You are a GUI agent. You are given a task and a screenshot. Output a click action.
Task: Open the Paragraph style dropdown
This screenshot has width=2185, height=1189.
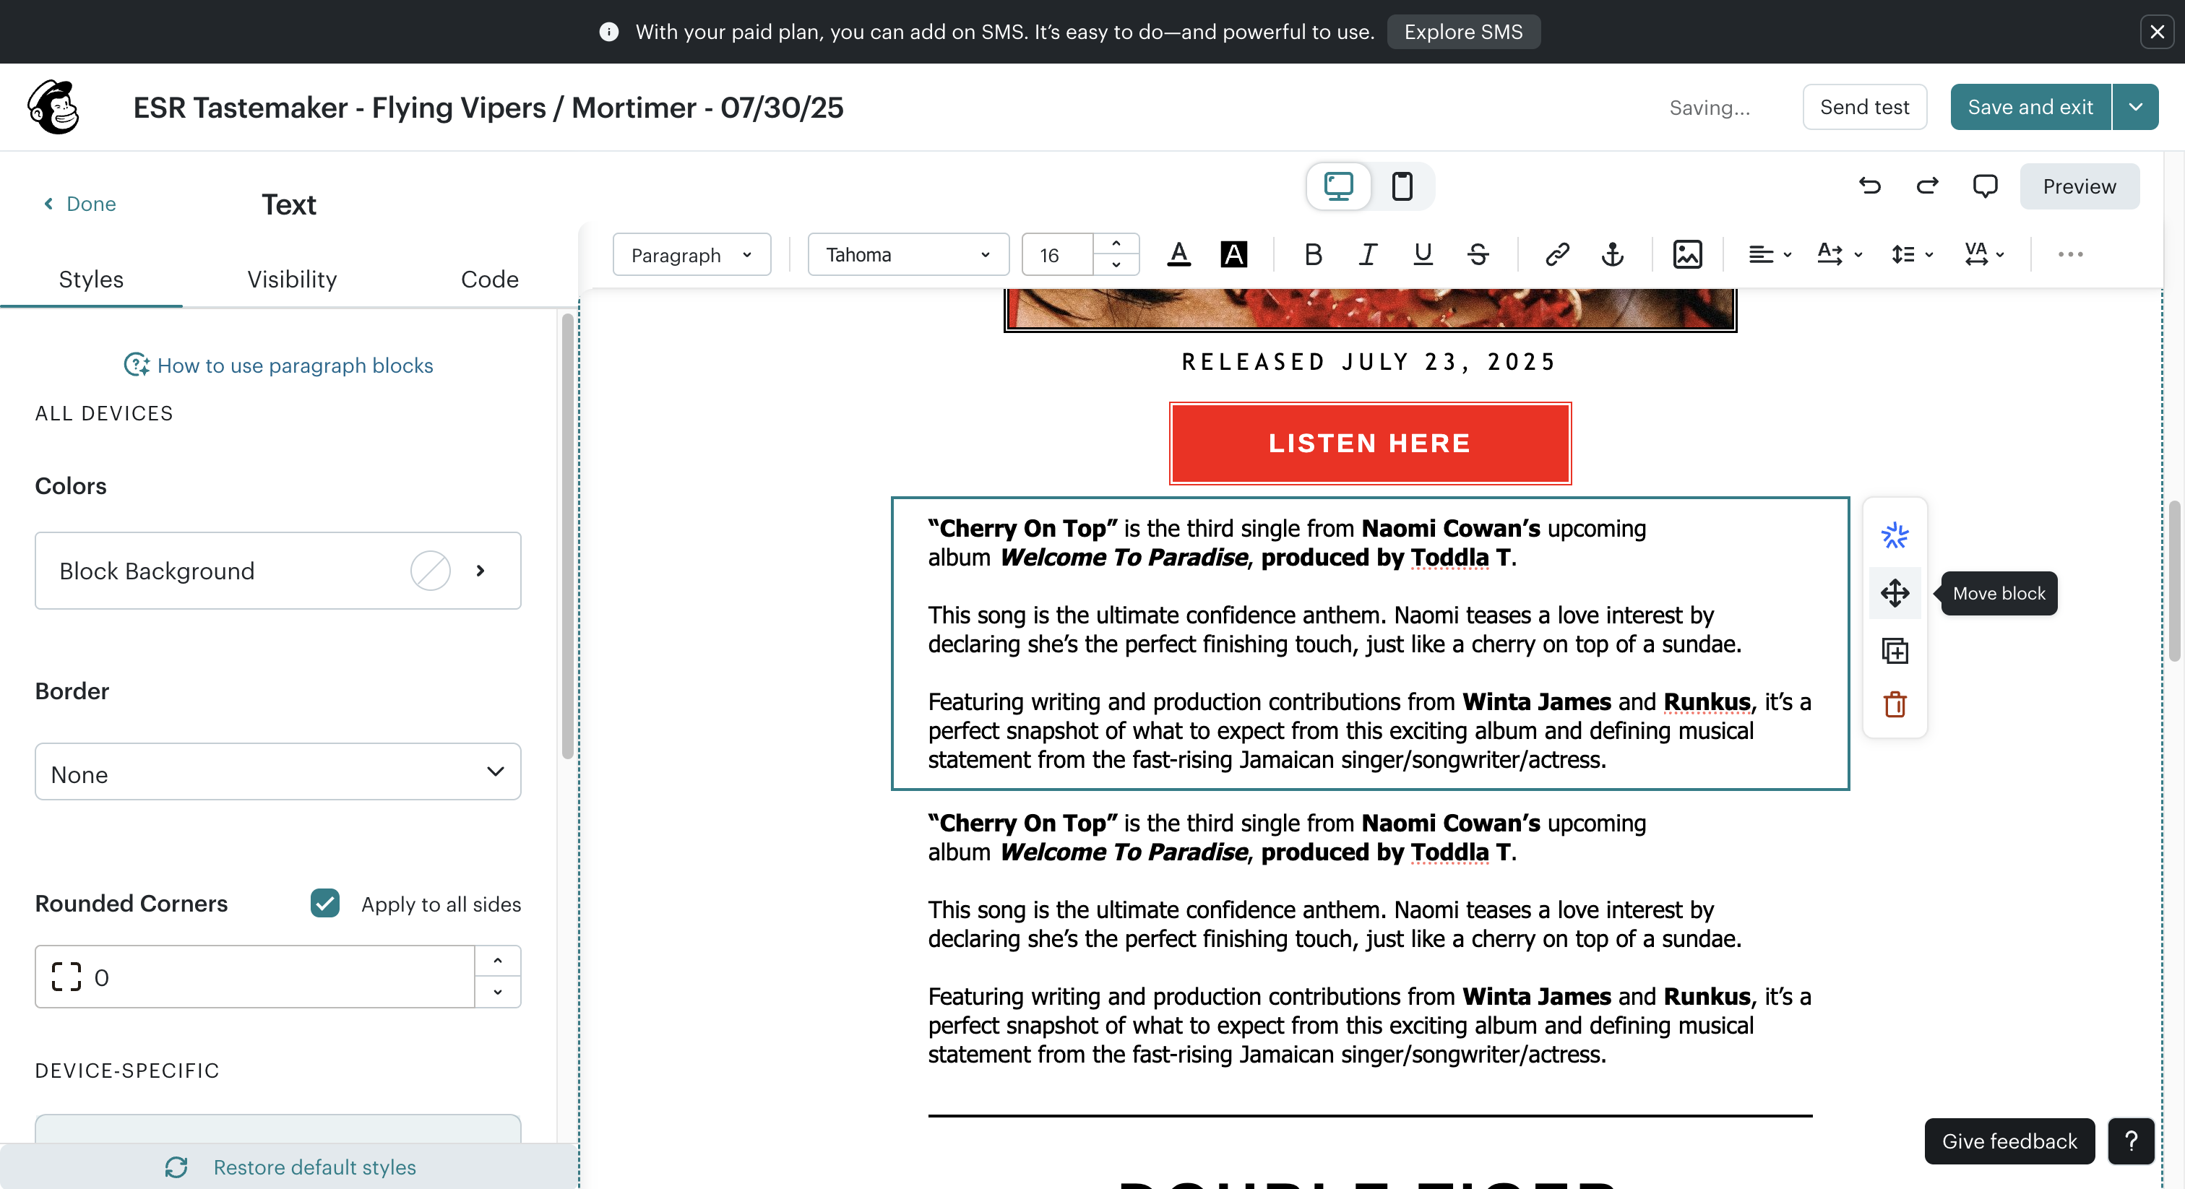691,254
